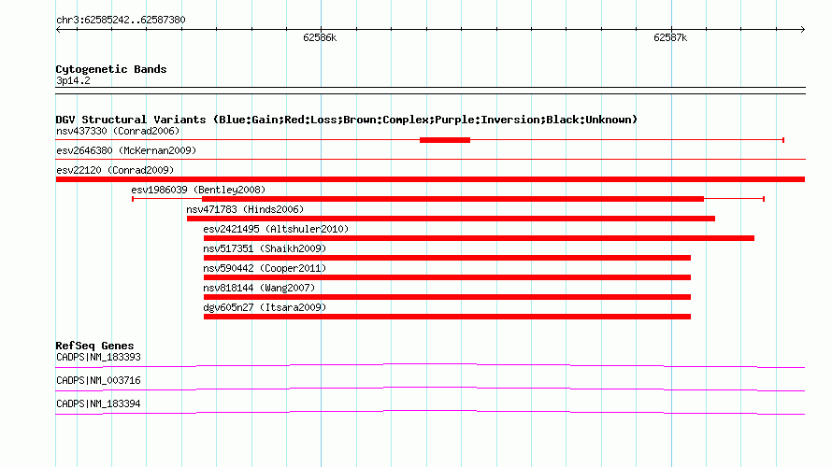The image size is (832, 467).
Task: Click the thick red block of nsv437330
Action: click(x=445, y=140)
